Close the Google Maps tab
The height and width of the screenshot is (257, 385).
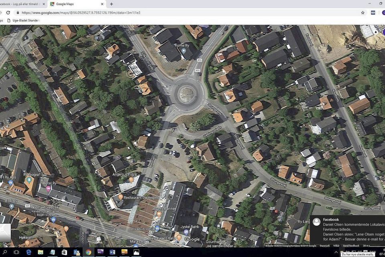click(102, 4)
